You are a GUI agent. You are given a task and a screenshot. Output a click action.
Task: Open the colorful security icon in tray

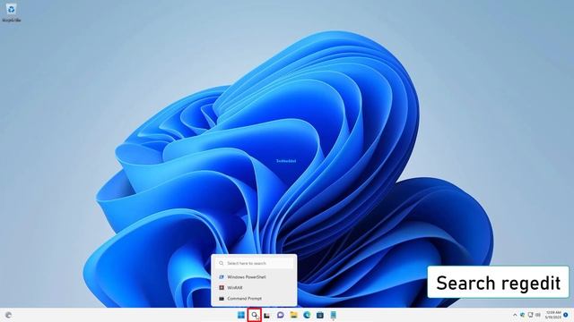[x=522, y=315]
